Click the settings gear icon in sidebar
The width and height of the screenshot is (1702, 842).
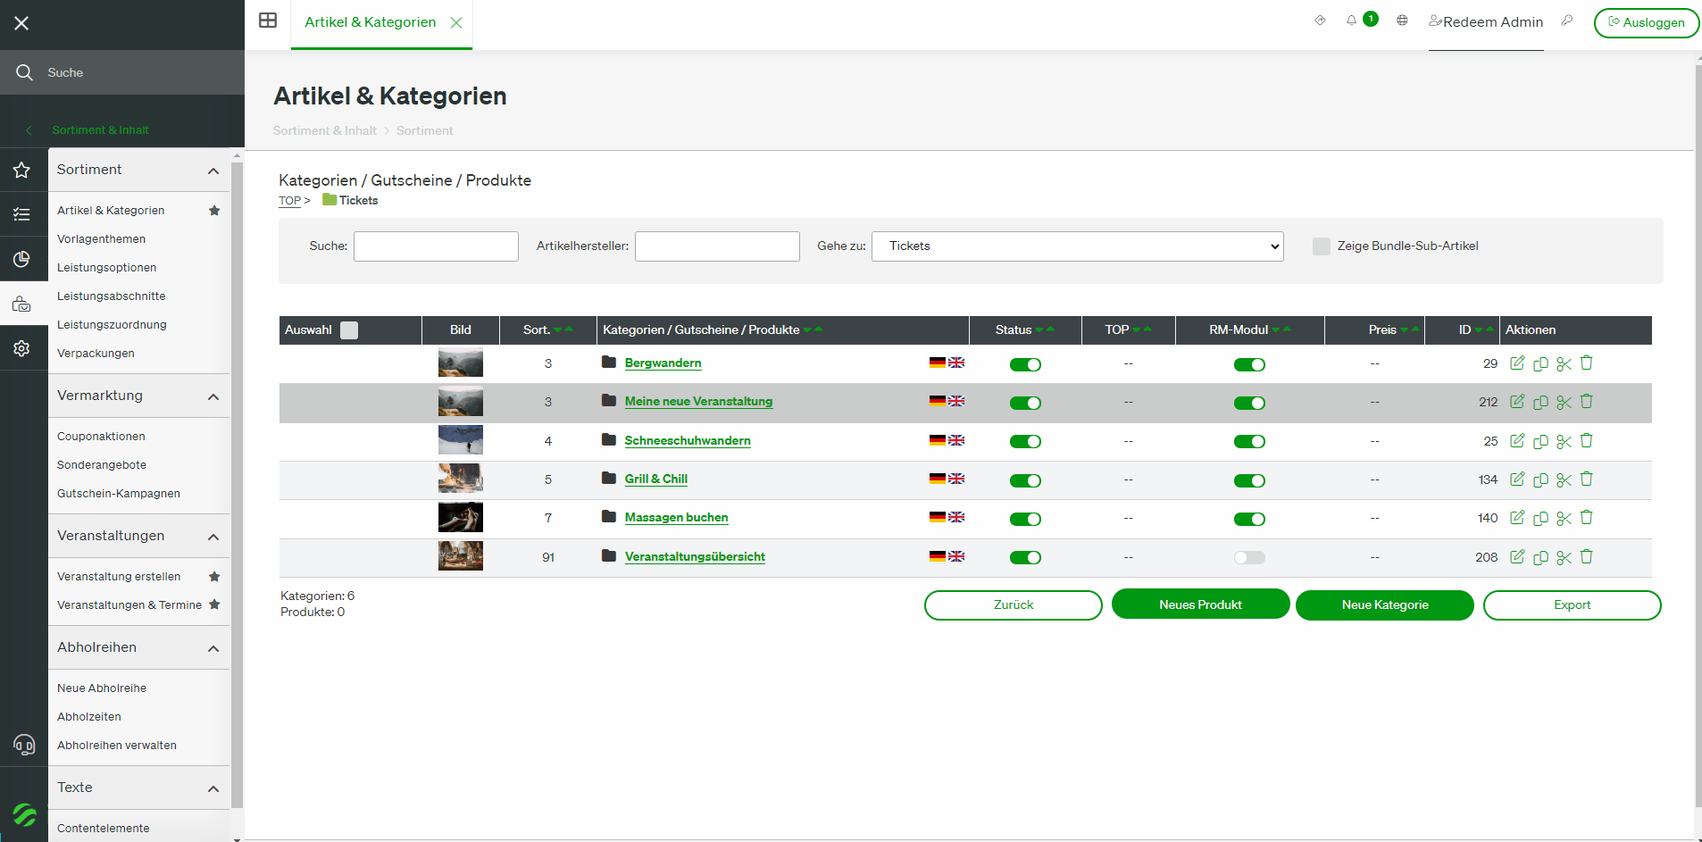click(x=22, y=348)
